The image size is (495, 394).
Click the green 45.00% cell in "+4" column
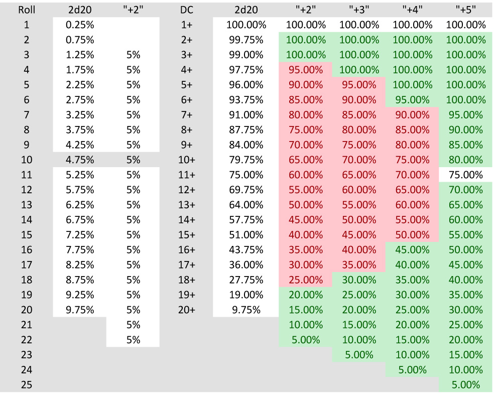(x=412, y=250)
